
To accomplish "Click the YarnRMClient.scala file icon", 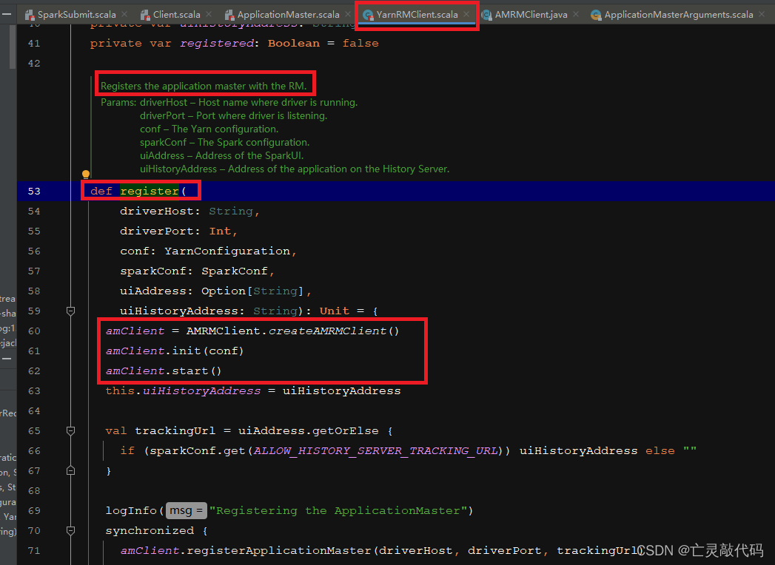I will [368, 15].
